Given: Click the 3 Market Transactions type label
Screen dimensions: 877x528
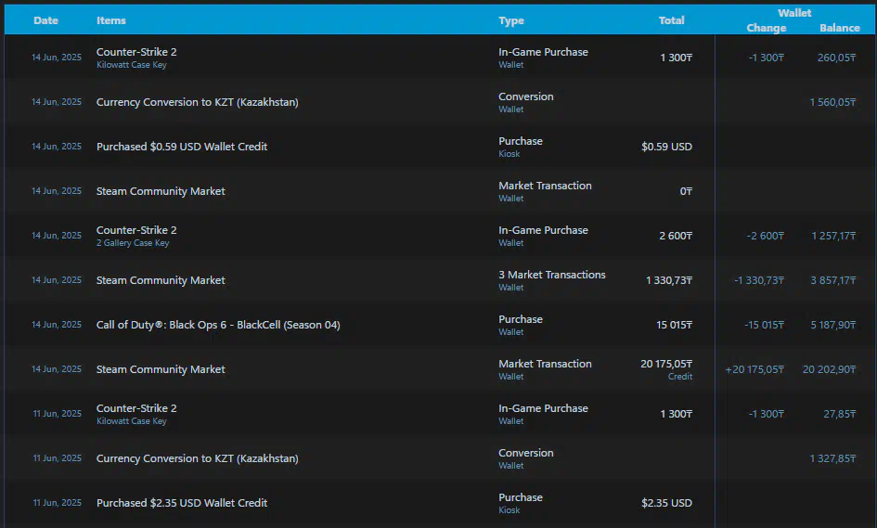Looking at the screenshot, I should point(552,275).
